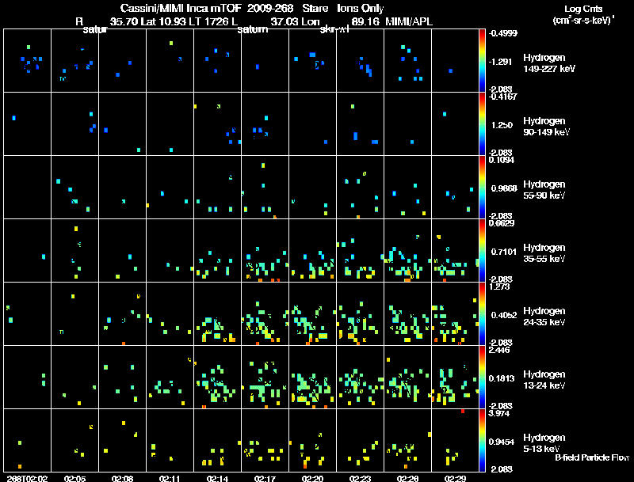Click the 0.7101 color scale value
The width and height of the screenshot is (634, 482).
coord(504,252)
